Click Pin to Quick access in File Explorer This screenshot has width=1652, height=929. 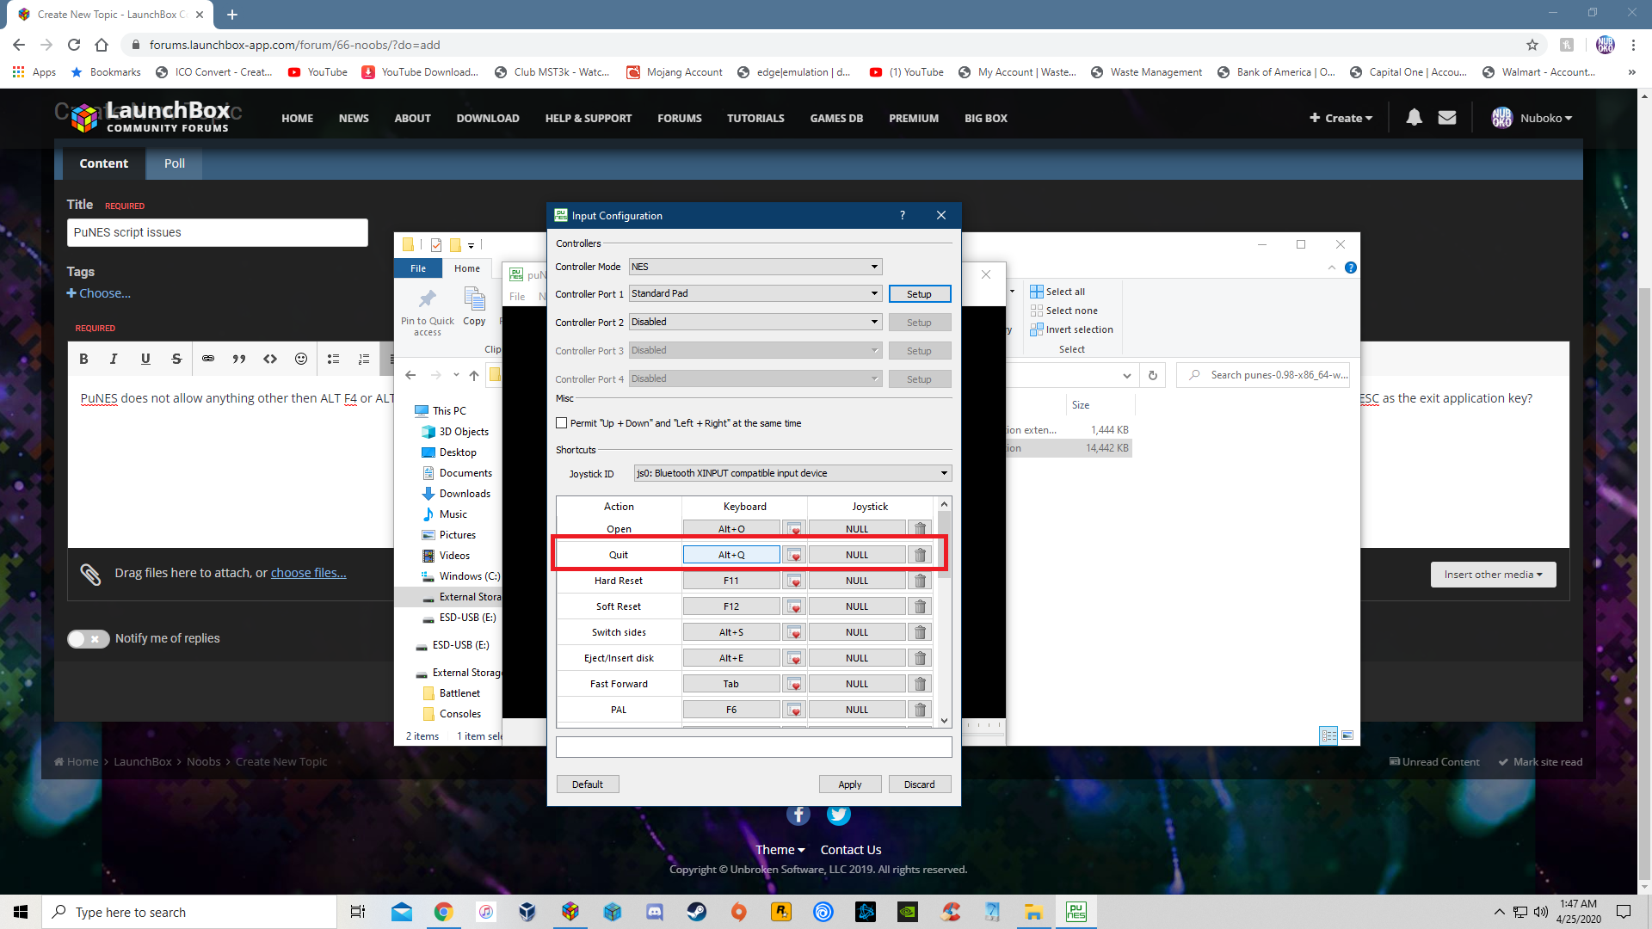427,312
